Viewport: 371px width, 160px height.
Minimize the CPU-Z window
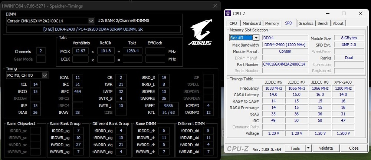328,14
